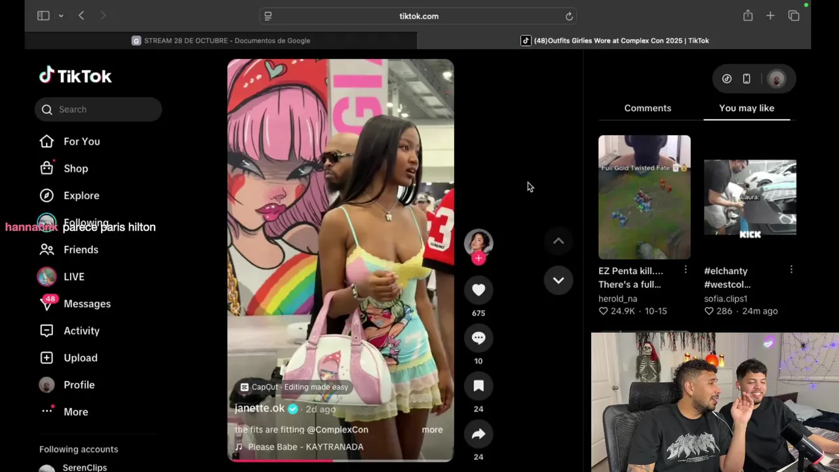Go back with Safari's back arrow
Image resolution: width=839 pixels, height=472 pixels.
[x=81, y=16]
